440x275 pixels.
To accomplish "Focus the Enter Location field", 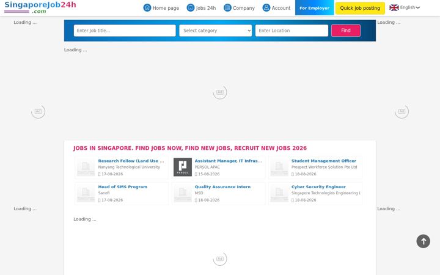I will [x=291, y=31].
